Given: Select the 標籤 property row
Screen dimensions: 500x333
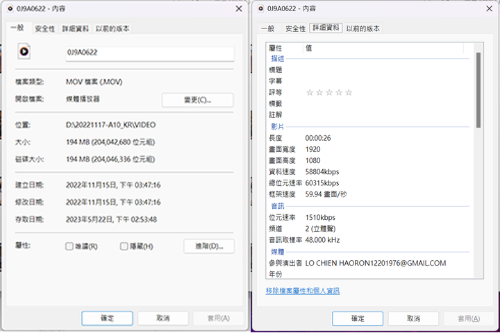Looking at the screenshot, I should point(369,103).
